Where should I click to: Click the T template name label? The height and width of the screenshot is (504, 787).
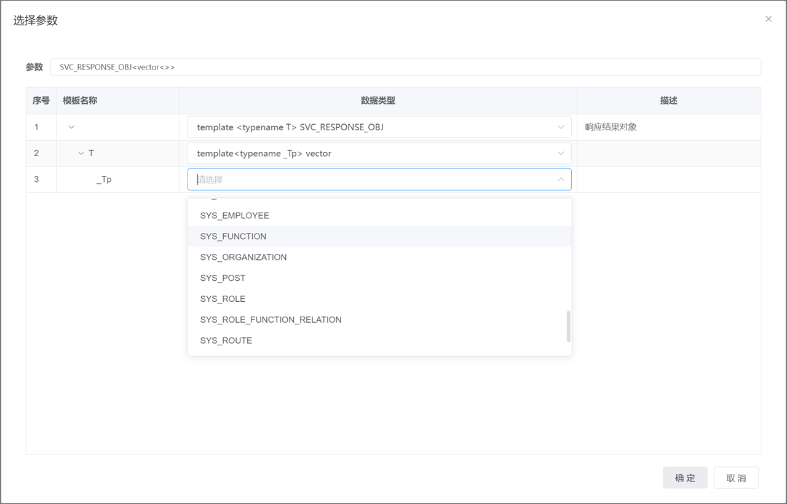(x=91, y=153)
